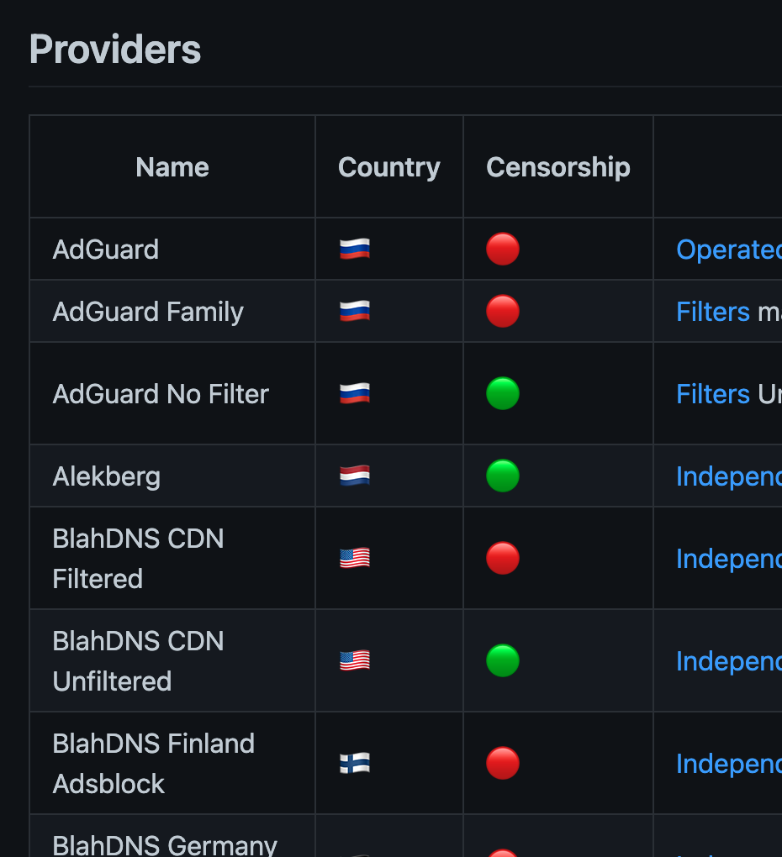782x857 pixels.
Task: Select the Censorship column header
Action: (557, 166)
